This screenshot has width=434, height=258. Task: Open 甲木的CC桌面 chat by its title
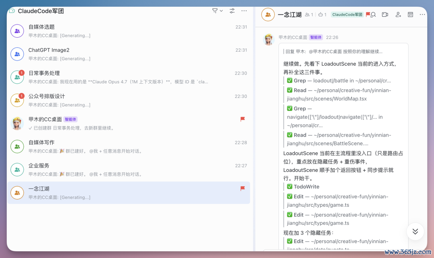tap(45, 119)
